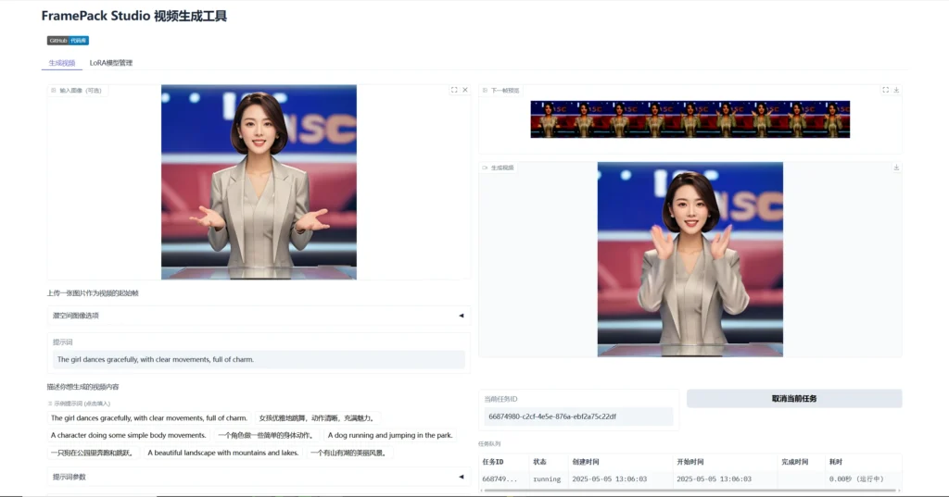Select the running task row in queue
Screen dimensions: 949x497
pyautogui.click(x=690, y=478)
